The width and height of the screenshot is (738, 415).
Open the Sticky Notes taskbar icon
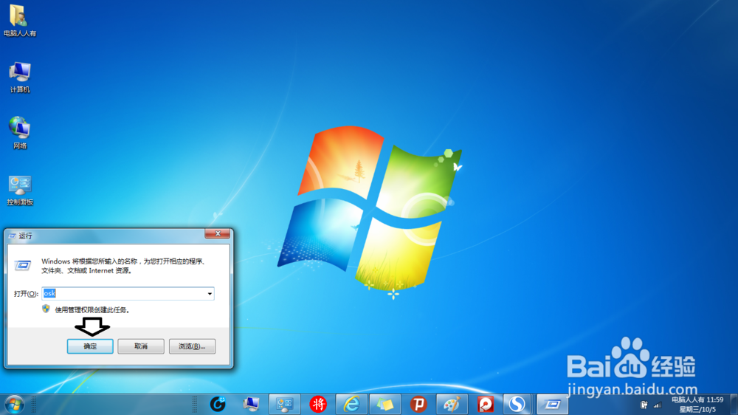coord(385,404)
